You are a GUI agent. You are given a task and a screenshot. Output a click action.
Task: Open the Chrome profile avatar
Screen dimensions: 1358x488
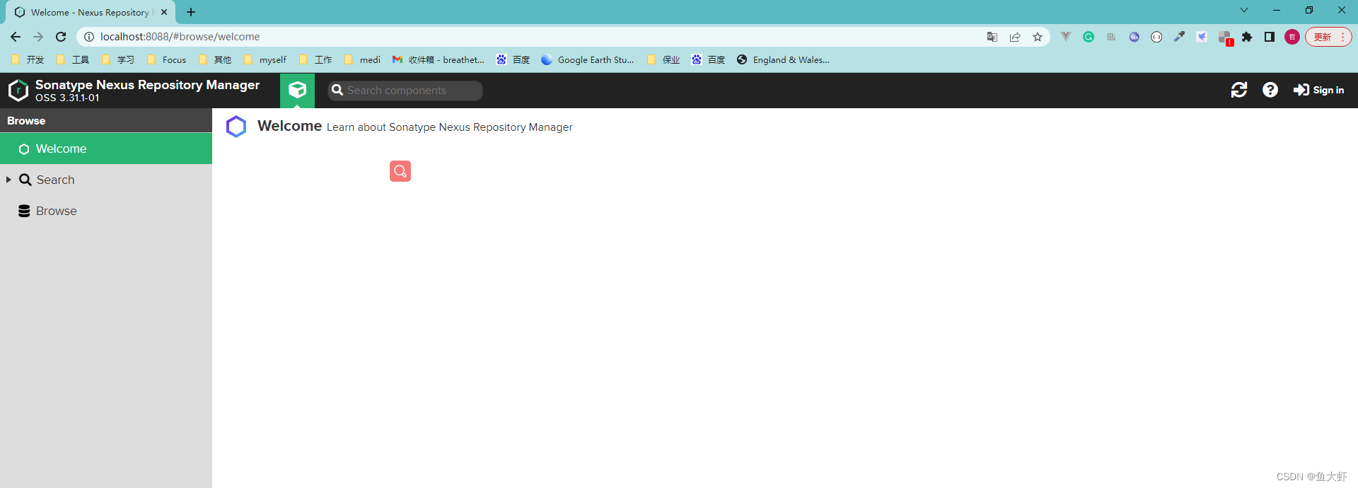1292,37
